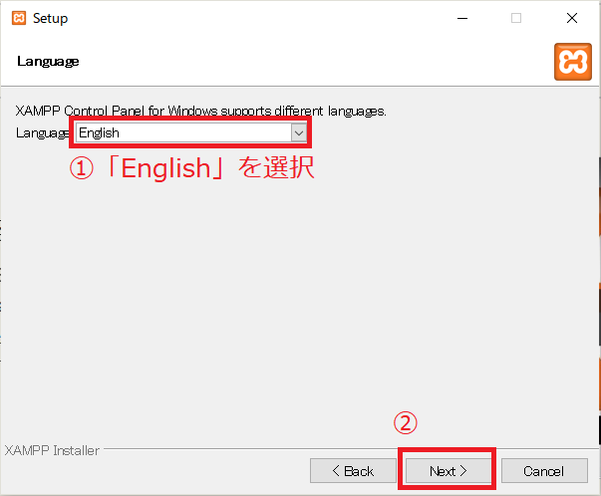This screenshot has height=496, width=601.
Task: Click the selected "English" text in the combo box
Action: tap(100, 132)
